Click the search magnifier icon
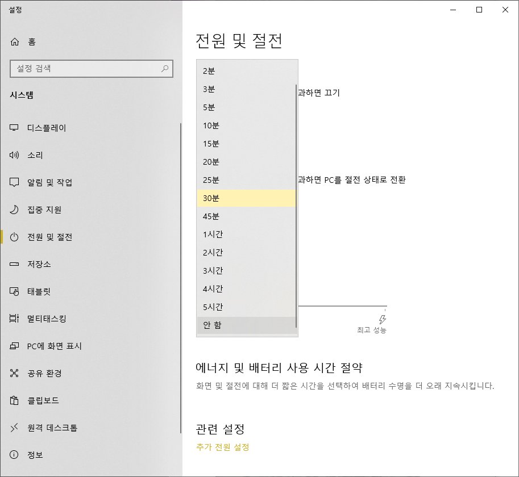Image resolution: width=519 pixels, height=477 pixels. click(164, 68)
